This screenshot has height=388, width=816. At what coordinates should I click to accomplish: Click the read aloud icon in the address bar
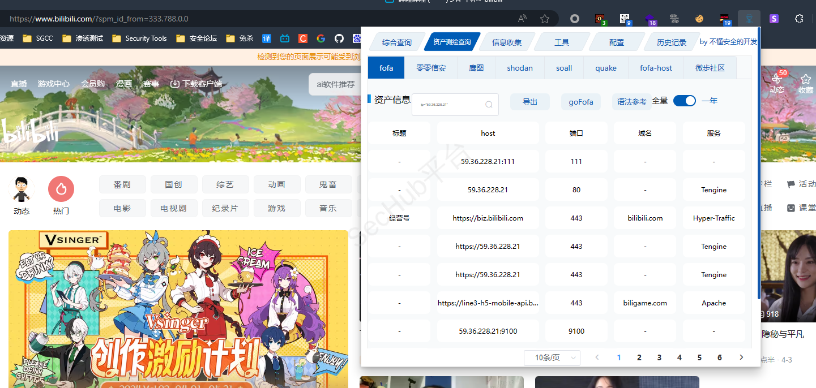point(522,19)
